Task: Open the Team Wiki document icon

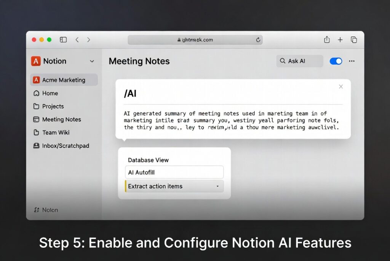Action: click(x=36, y=133)
